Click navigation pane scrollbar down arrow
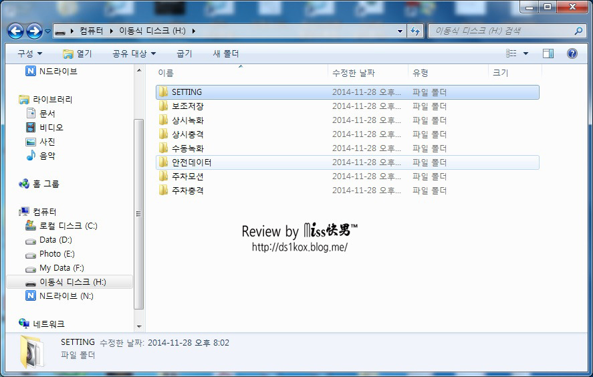 (139, 326)
